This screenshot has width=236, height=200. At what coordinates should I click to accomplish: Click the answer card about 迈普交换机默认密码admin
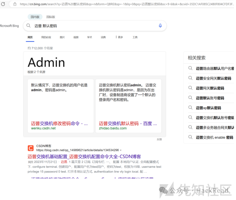pos(129,106)
